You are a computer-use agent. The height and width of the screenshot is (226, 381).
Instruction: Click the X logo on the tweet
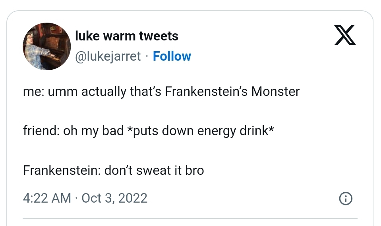[344, 36]
